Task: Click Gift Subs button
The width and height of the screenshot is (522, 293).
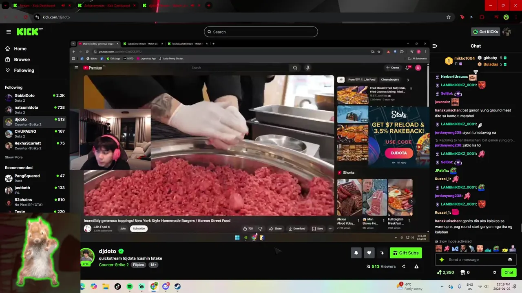Action: click(x=406, y=253)
